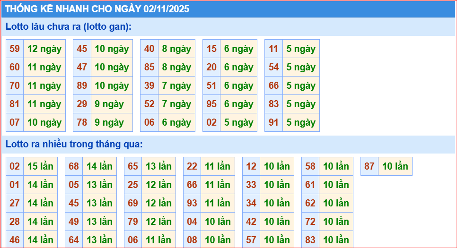The width and height of the screenshot is (457, 248).
Task: Pick the '11 ngày' cell next to number 70
Action: pyautogui.click(x=44, y=86)
